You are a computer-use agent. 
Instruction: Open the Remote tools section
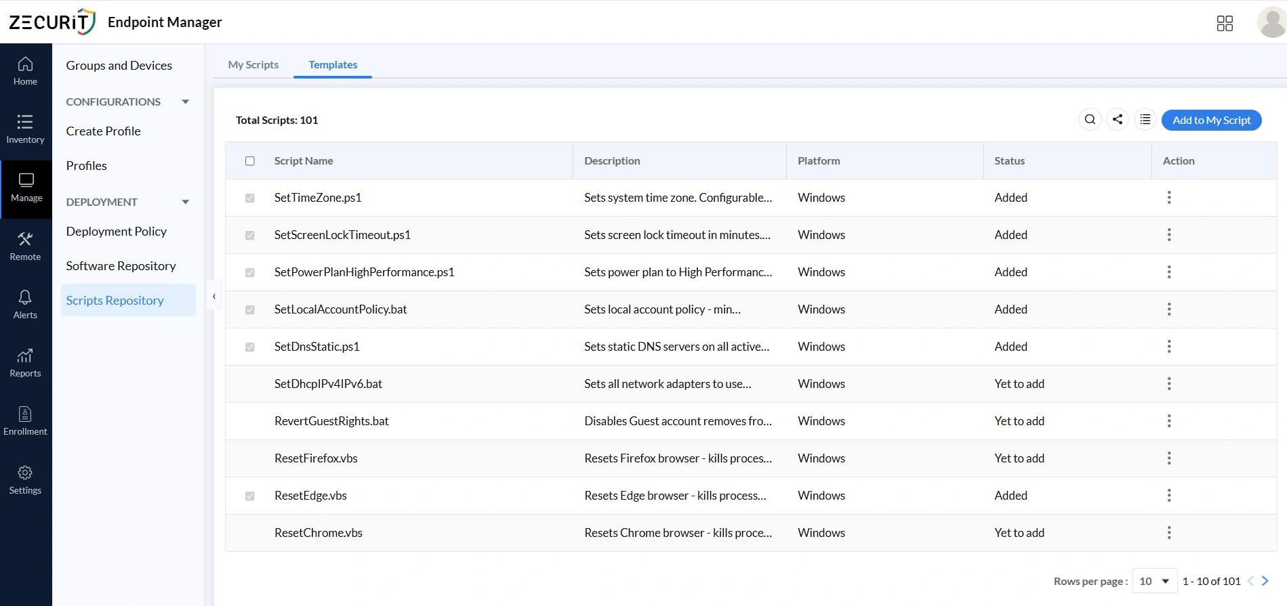tap(26, 247)
